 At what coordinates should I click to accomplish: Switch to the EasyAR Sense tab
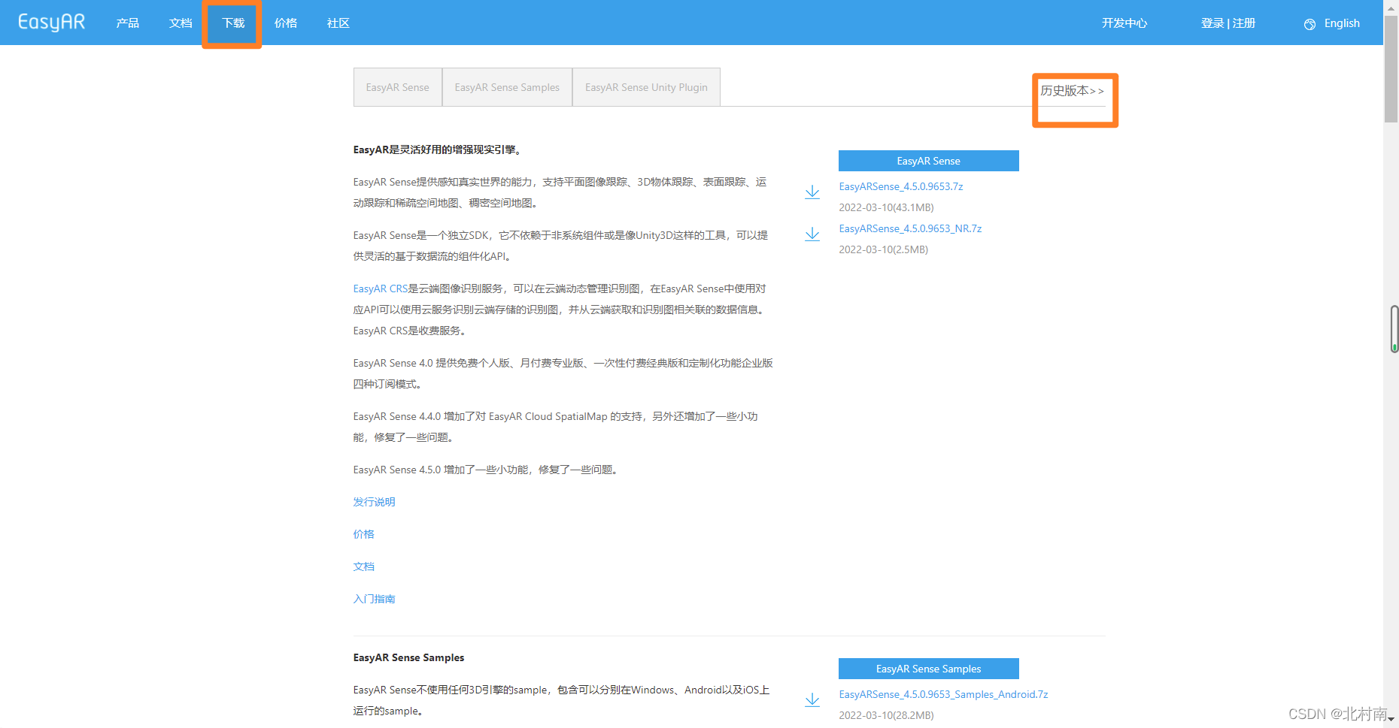tap(398, 87)
